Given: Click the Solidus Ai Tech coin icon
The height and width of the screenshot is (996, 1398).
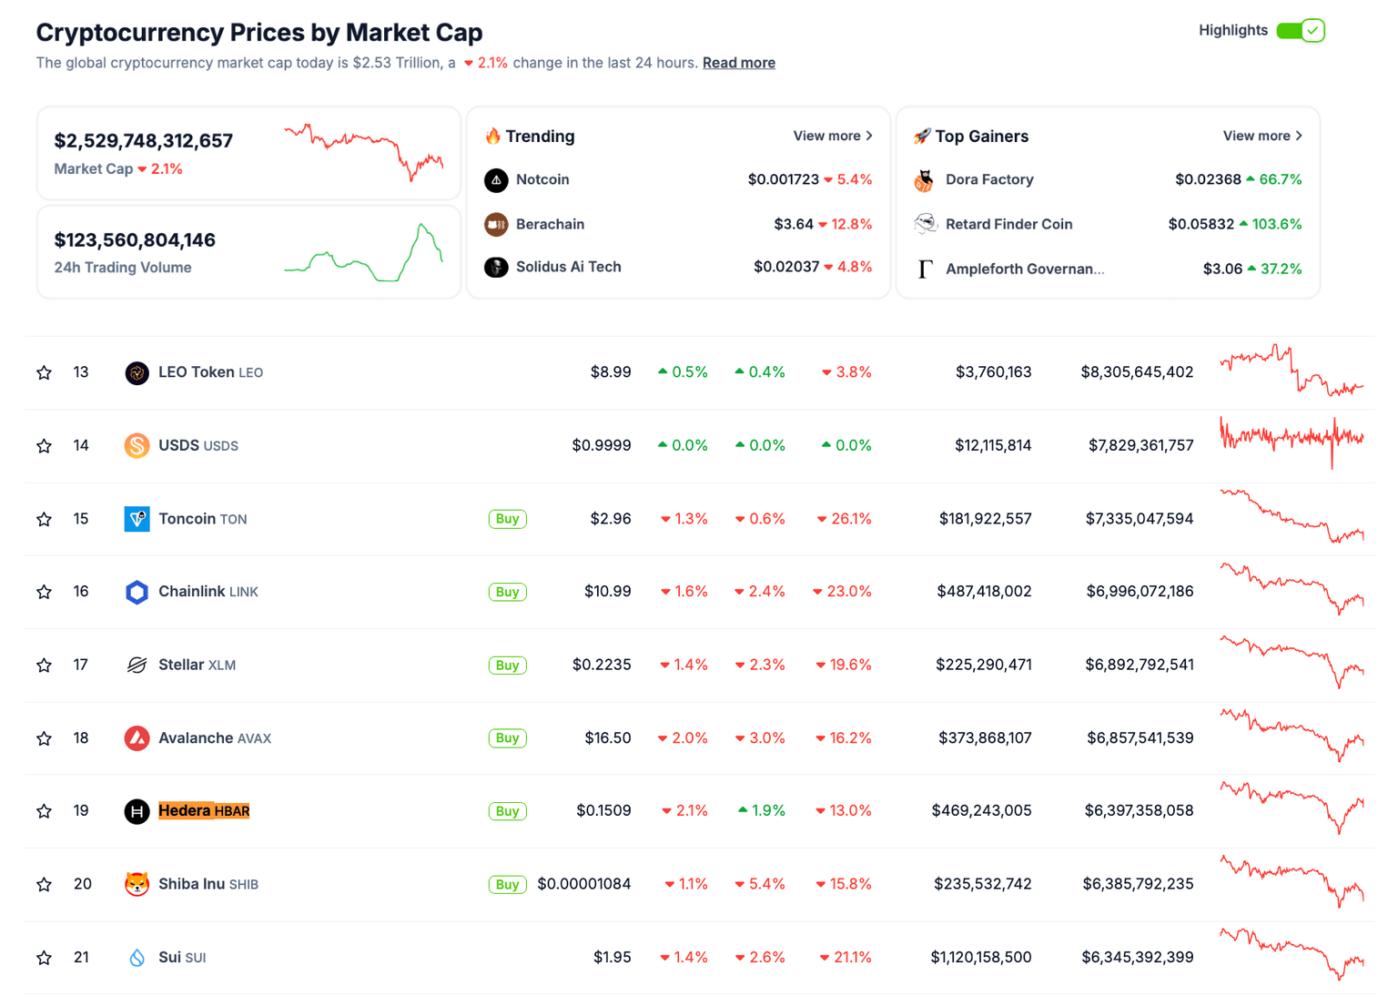Looking at the screenshot, I should pos(496,267).
